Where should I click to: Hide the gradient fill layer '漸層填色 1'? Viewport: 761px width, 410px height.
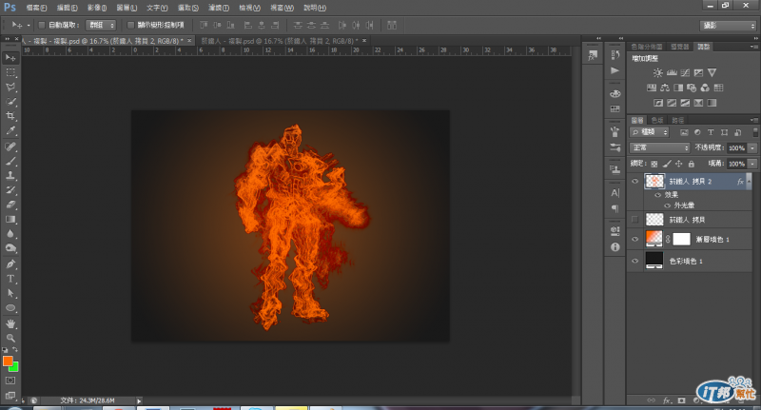(x=634, y=239)
